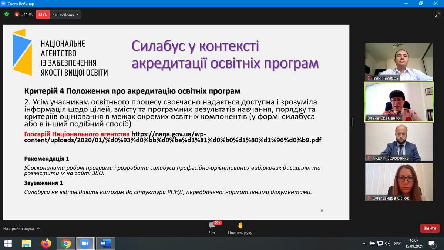
Task: Open Microsoft Word from the taskbar
Action: [x=105, y=243]
